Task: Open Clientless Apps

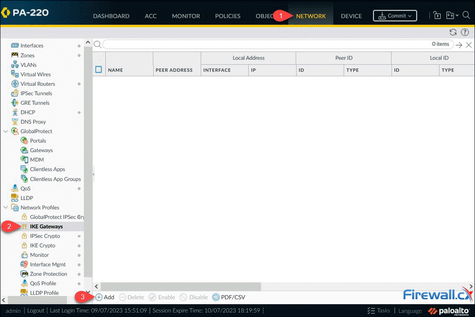Action: coord(47,169)
